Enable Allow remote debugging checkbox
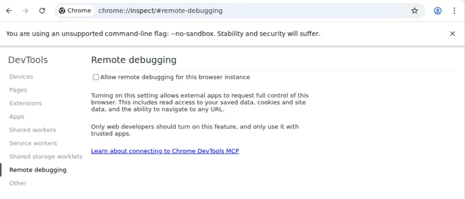The width and height of the screenshot is (465, 199). click(x=96, y=77)
